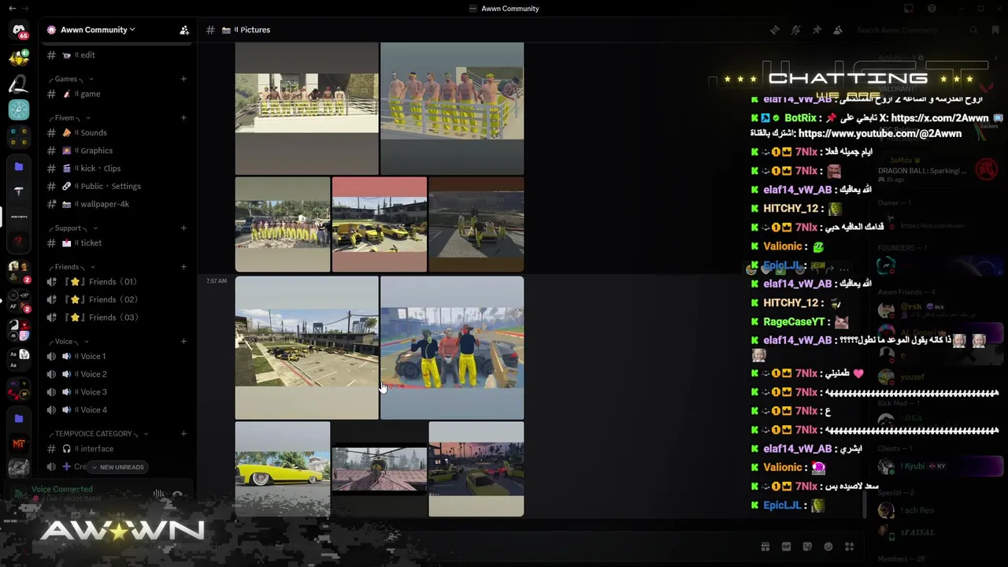Screen dimensions: 1008x567
Task: Open the parking lot aerial view image
Action: 306,348
